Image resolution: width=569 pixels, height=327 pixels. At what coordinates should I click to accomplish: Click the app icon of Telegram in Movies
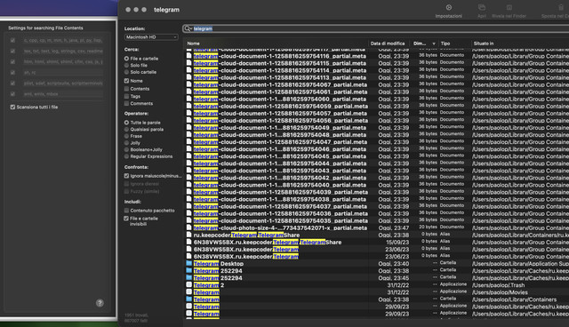(189, 292)
